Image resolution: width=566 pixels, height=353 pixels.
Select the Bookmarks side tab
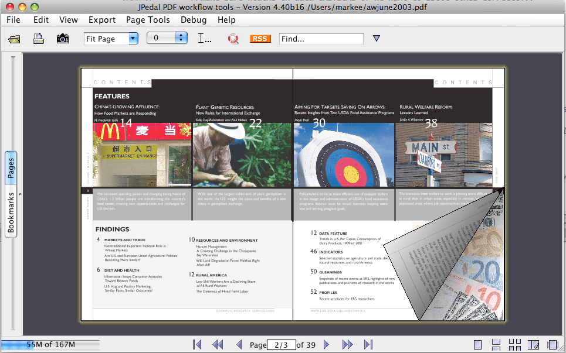point(11,213)
